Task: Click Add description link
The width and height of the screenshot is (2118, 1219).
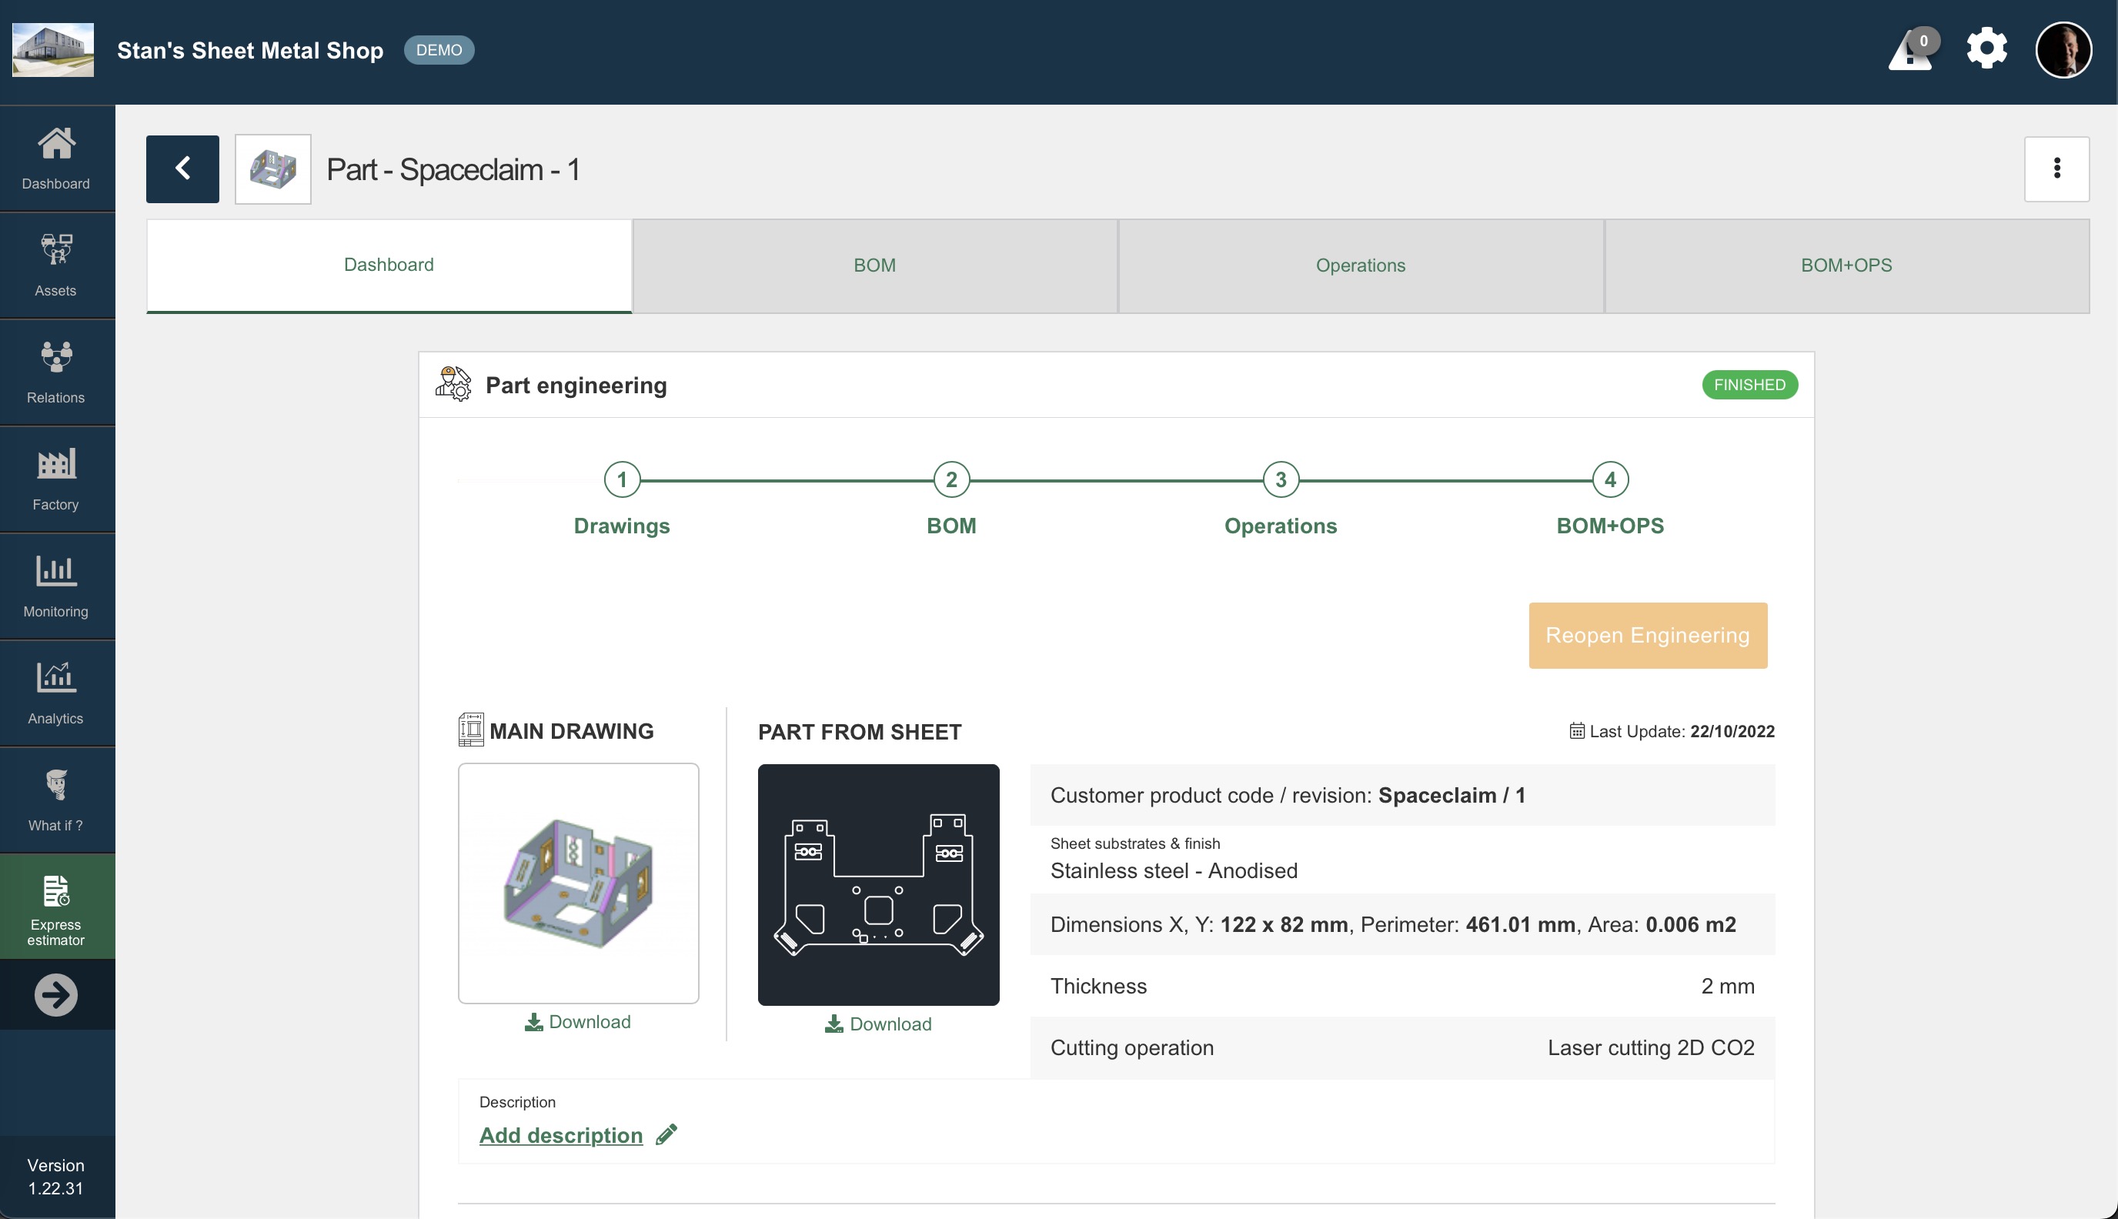Action: pos(560,1134)
